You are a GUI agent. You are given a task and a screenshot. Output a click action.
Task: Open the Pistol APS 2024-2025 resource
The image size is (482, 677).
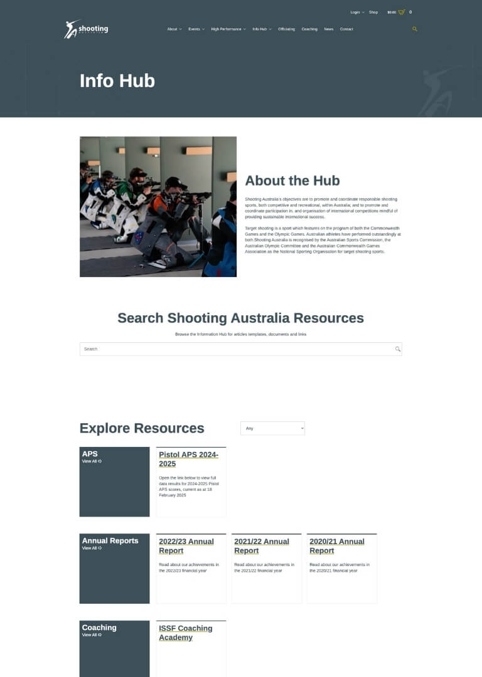click(188, 459)
